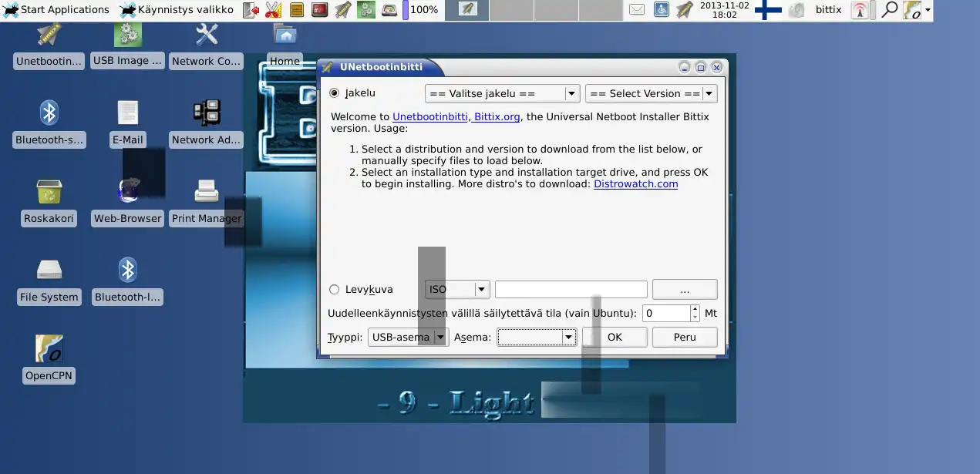Click the accessibility tray icon
The width and height of the screenshot is (980, 474).
click(661, 10)
